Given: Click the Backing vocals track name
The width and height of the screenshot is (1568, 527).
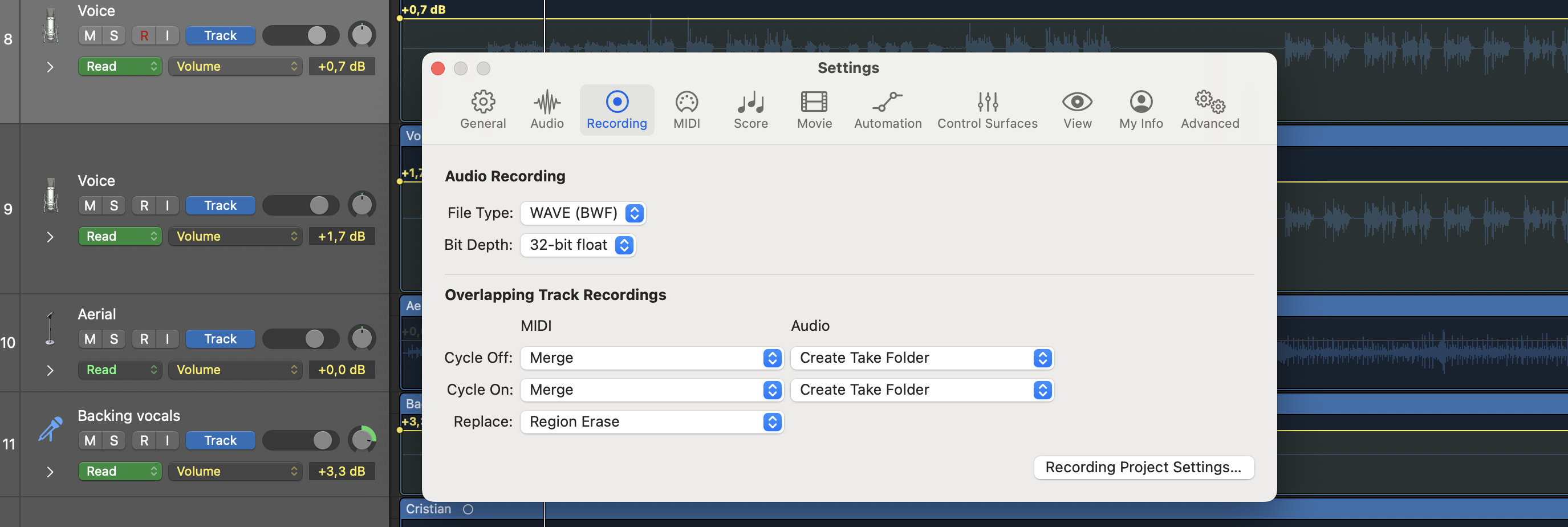Looking at the screenshot, I should 129,416.
